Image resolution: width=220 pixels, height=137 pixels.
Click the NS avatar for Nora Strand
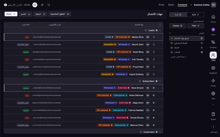[x=147, y=88]
